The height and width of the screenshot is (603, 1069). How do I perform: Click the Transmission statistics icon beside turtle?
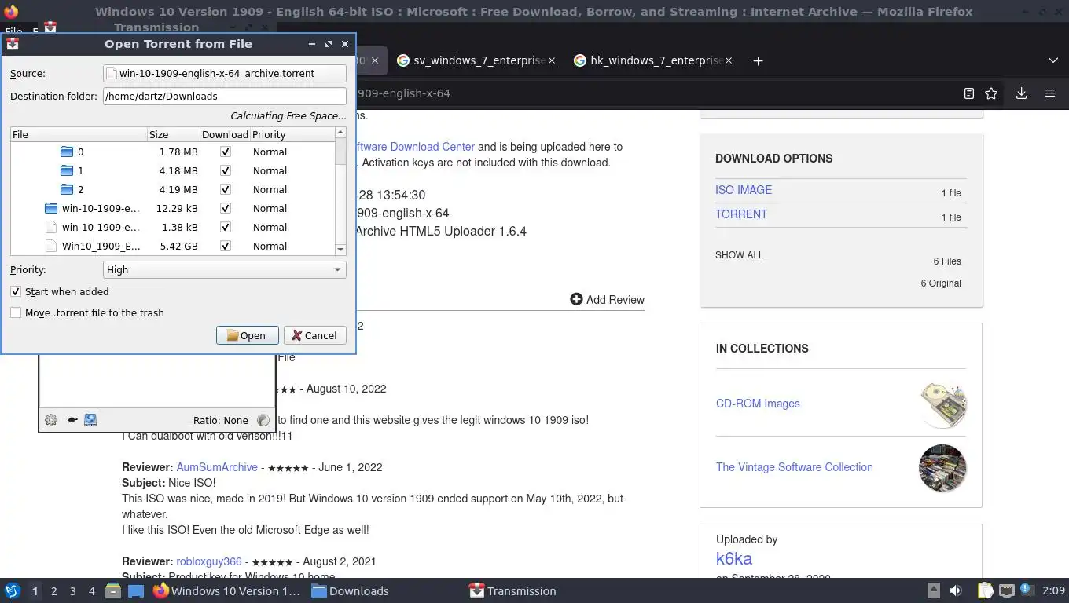(x=90, y=420)
